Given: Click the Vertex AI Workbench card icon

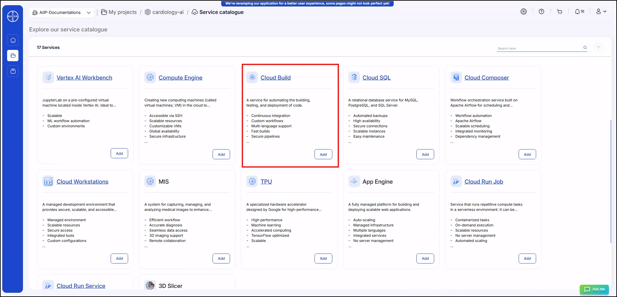Looking at the screenshot, I should 48,77.
